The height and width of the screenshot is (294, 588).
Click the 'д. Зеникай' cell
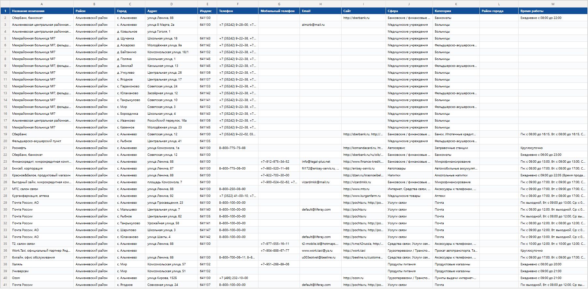tap(130, 66)
